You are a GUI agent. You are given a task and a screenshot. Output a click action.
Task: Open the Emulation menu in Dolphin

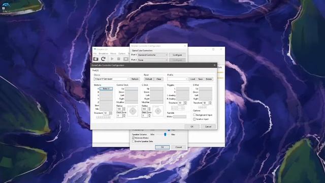pos(104,53)
